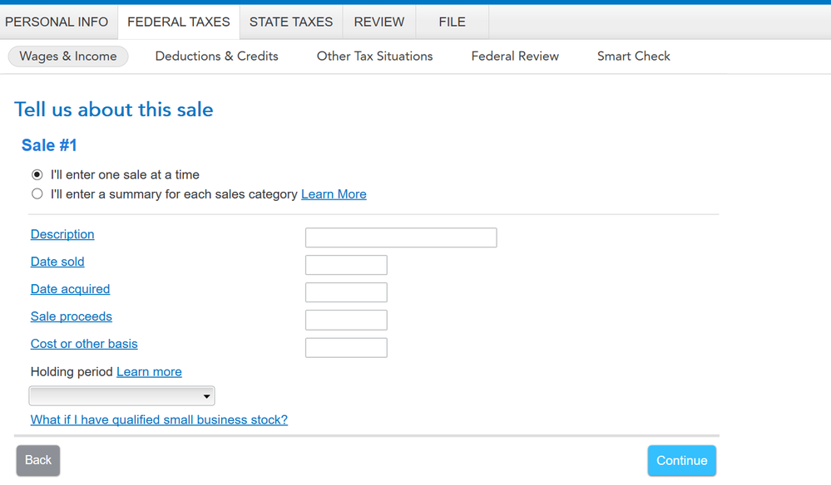
Task: Open Smart Check section
Action: pyautogui.click(x=634, y=56)
